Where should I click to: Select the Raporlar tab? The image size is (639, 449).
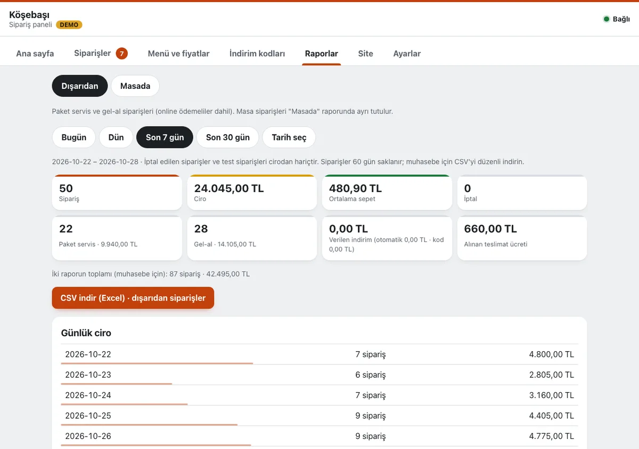[322, 53]
